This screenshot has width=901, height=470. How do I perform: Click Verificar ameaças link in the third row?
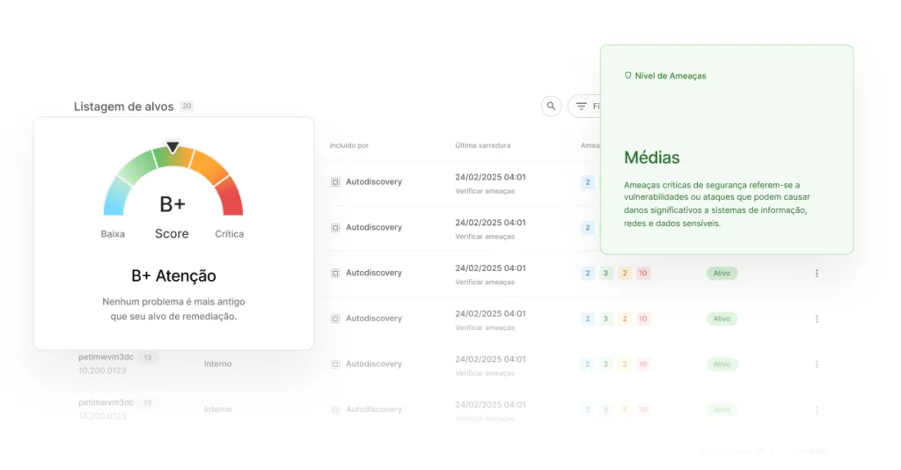point(485,283)
